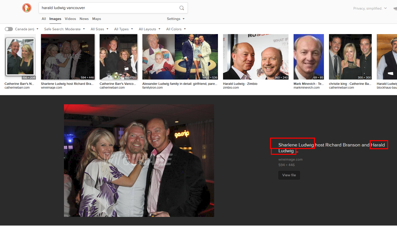Open the 300 × 300 christie king thumbnail
The width and height of the screenshot is (397, 227).
(350, 57)
